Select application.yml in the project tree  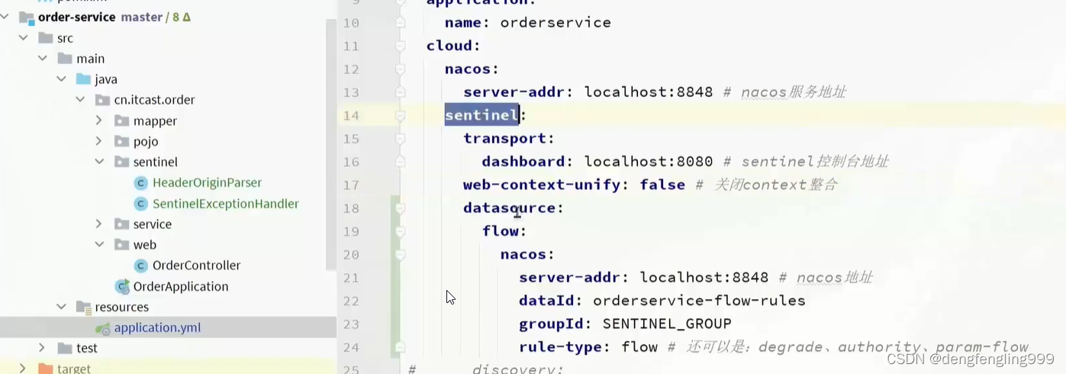pos(157,328)
